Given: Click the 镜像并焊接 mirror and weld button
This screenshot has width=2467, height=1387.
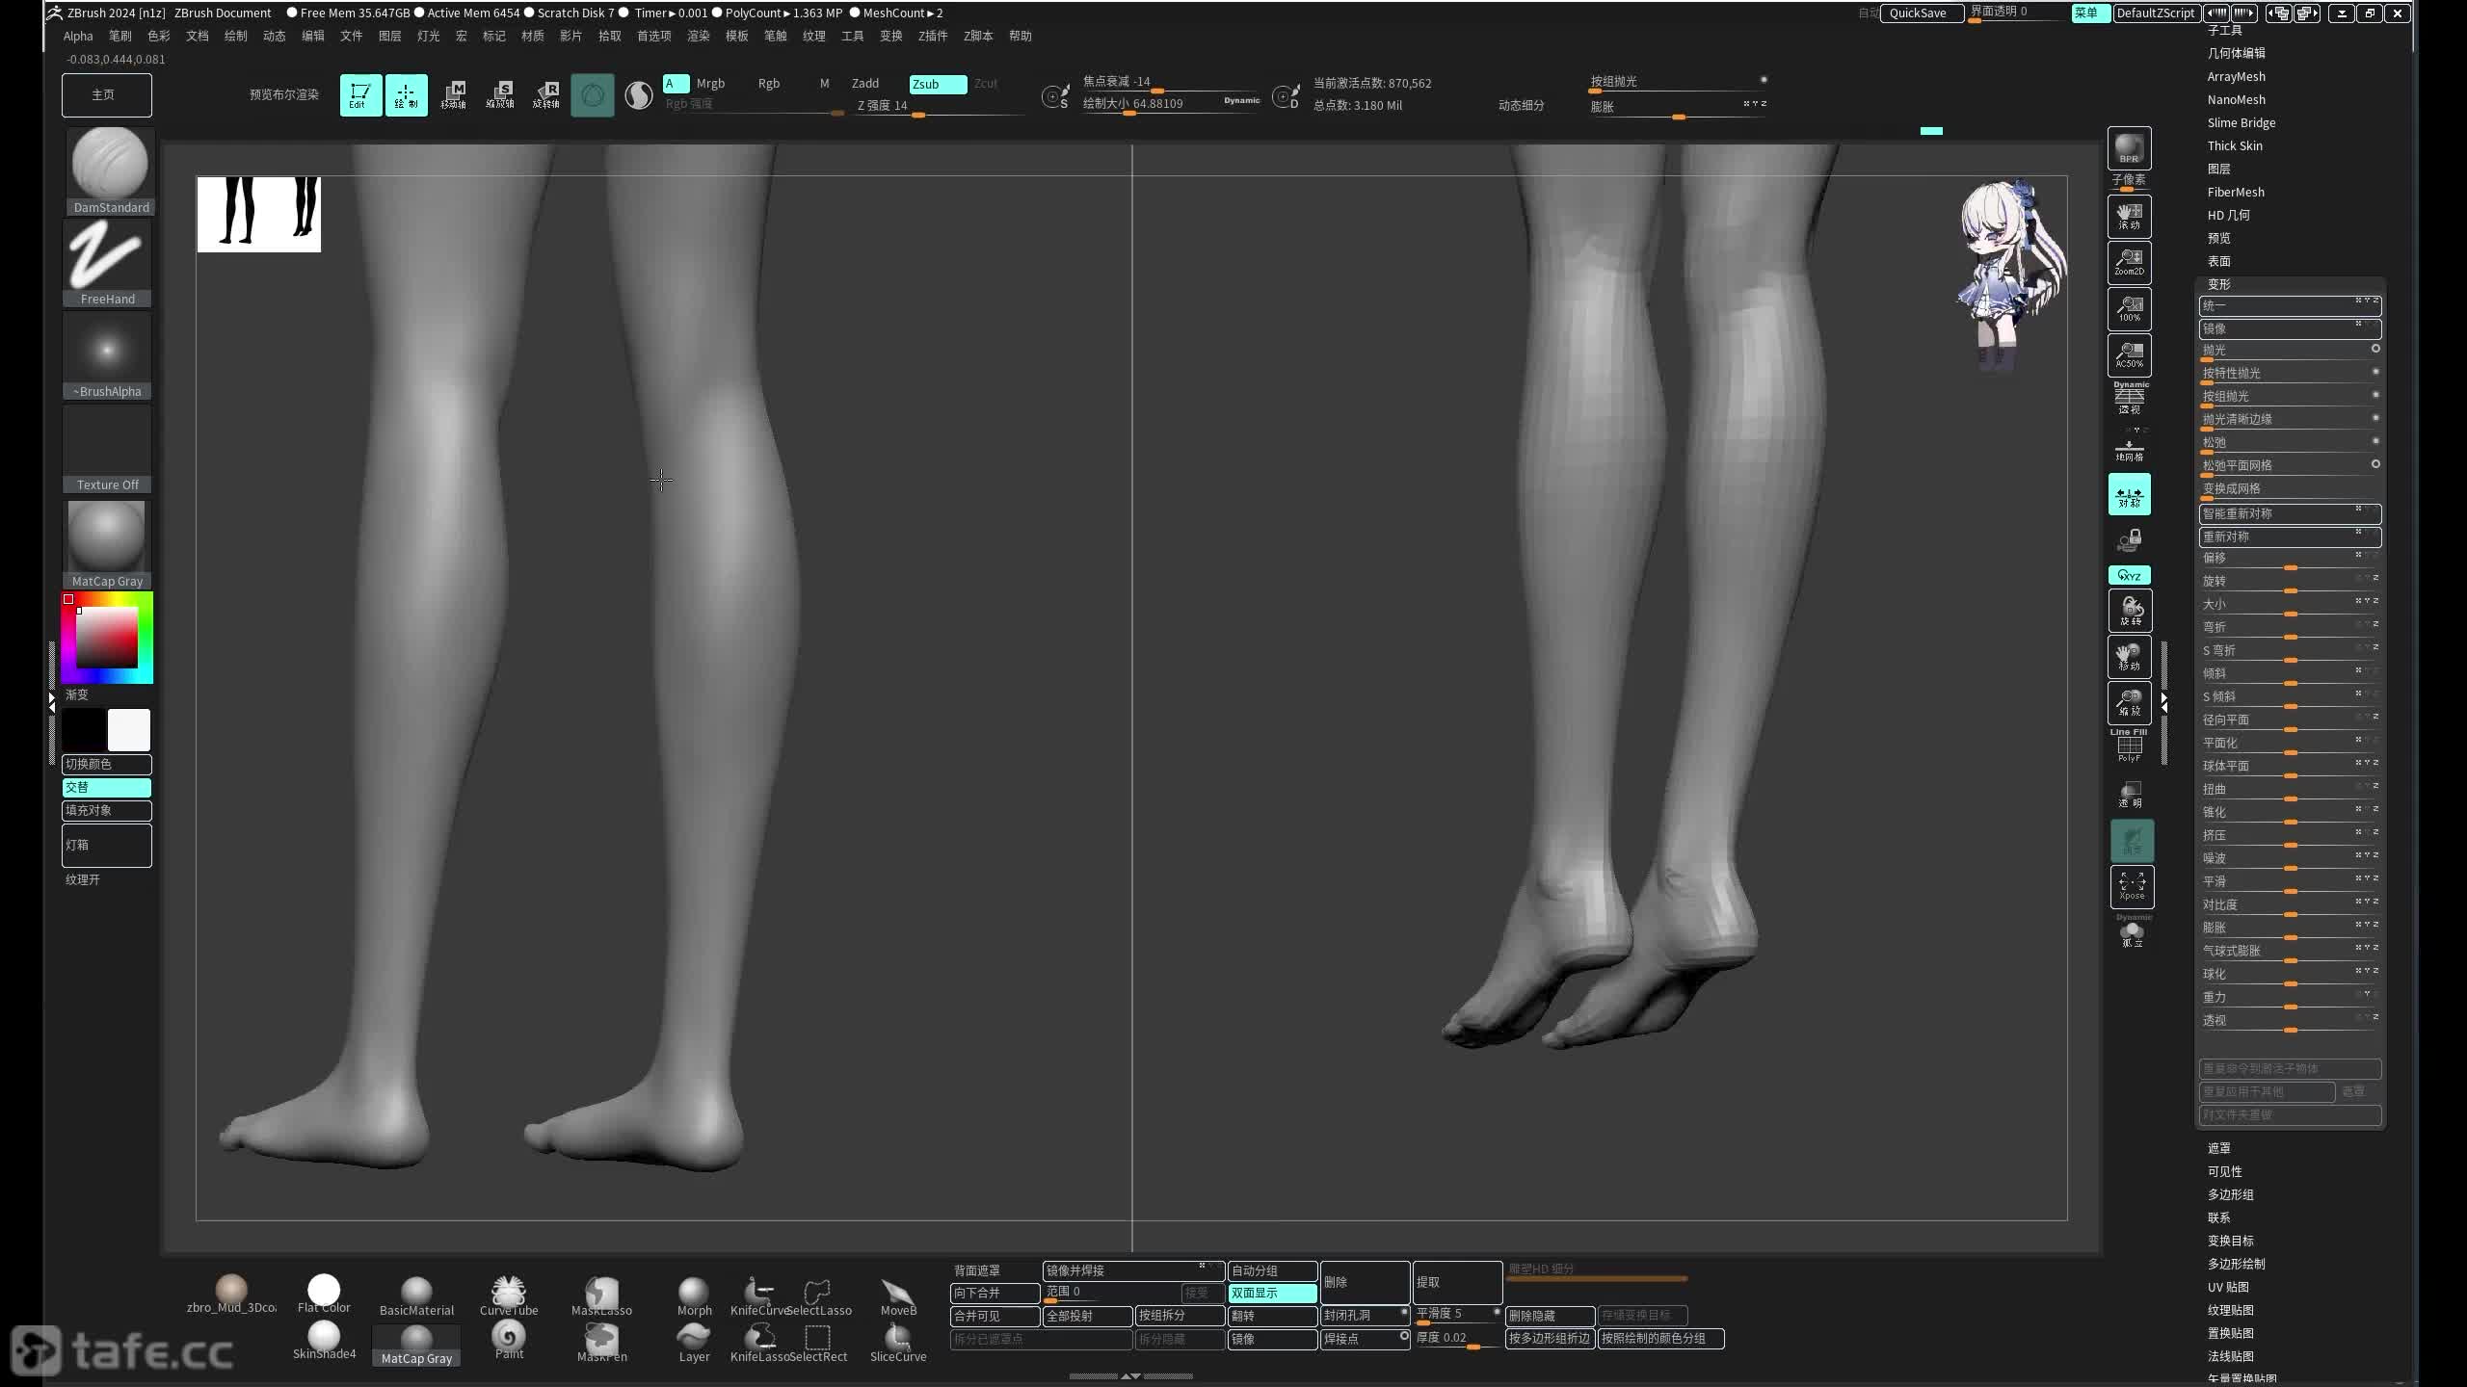Looking at the screenshot, I should pos(1133,1270).
